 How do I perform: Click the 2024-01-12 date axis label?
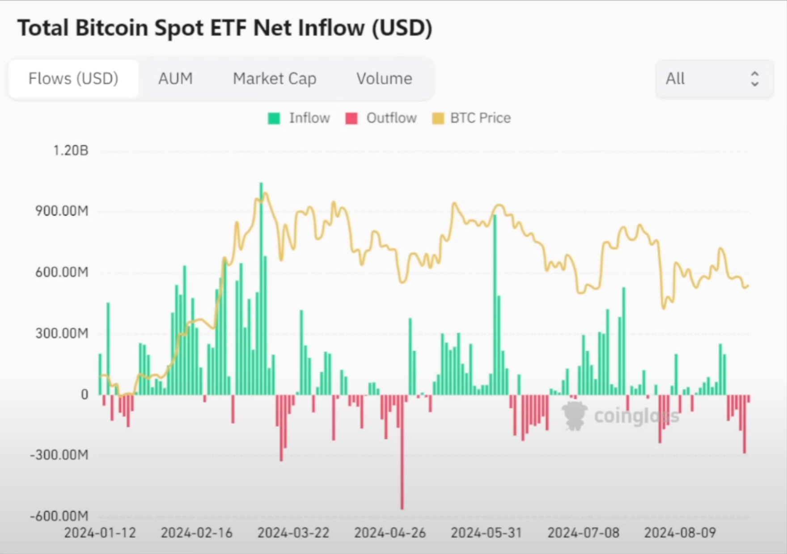[x=100, y=533]
